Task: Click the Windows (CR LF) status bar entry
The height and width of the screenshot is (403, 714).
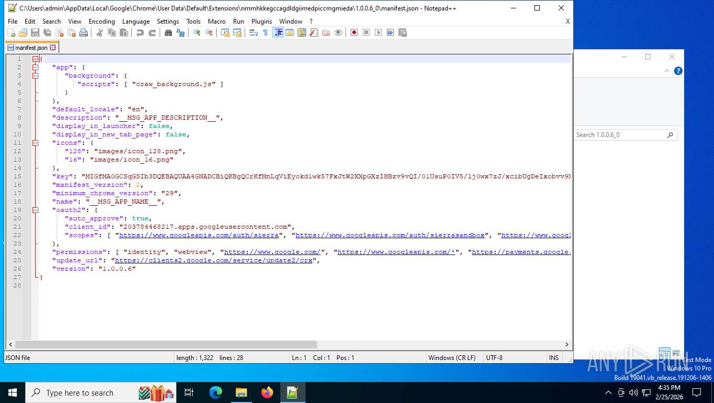Action: (x=452, y=357)
